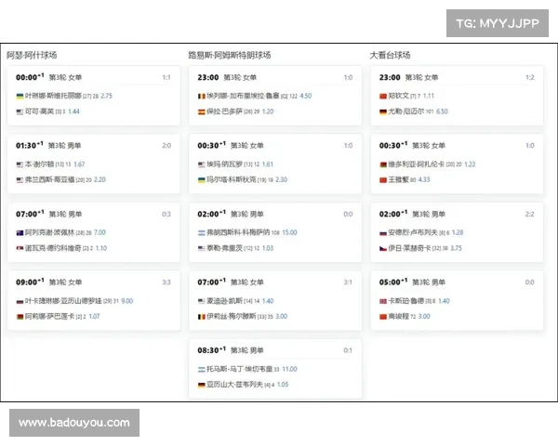Click the Germany flag beside 亚历山大·兹韦列夫
This screenshot has height=446, width=558.
point(202,384)
